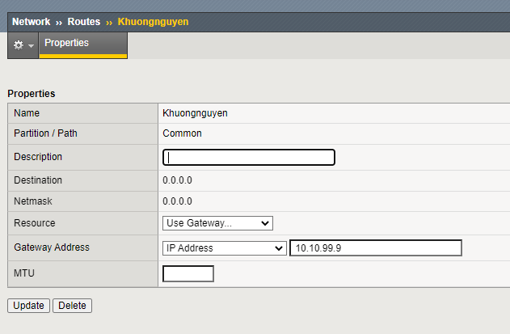
Task: Click the Destination value 0.0.0.0
Action: tap(177, 180)
